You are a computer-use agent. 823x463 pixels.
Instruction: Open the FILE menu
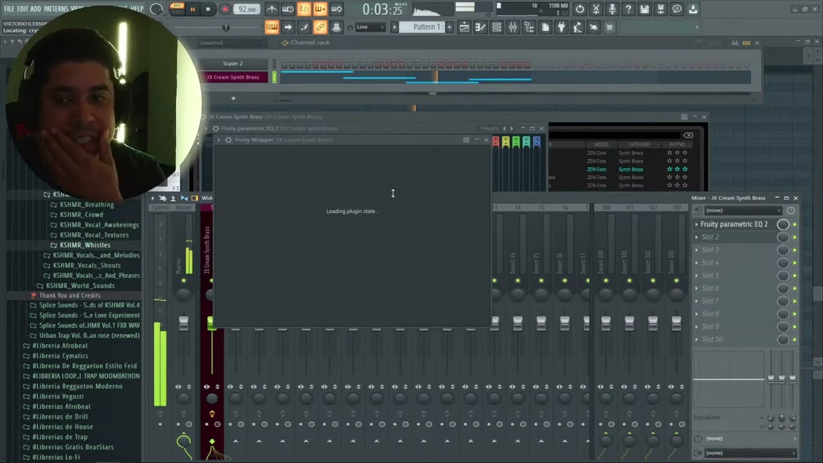9,9
